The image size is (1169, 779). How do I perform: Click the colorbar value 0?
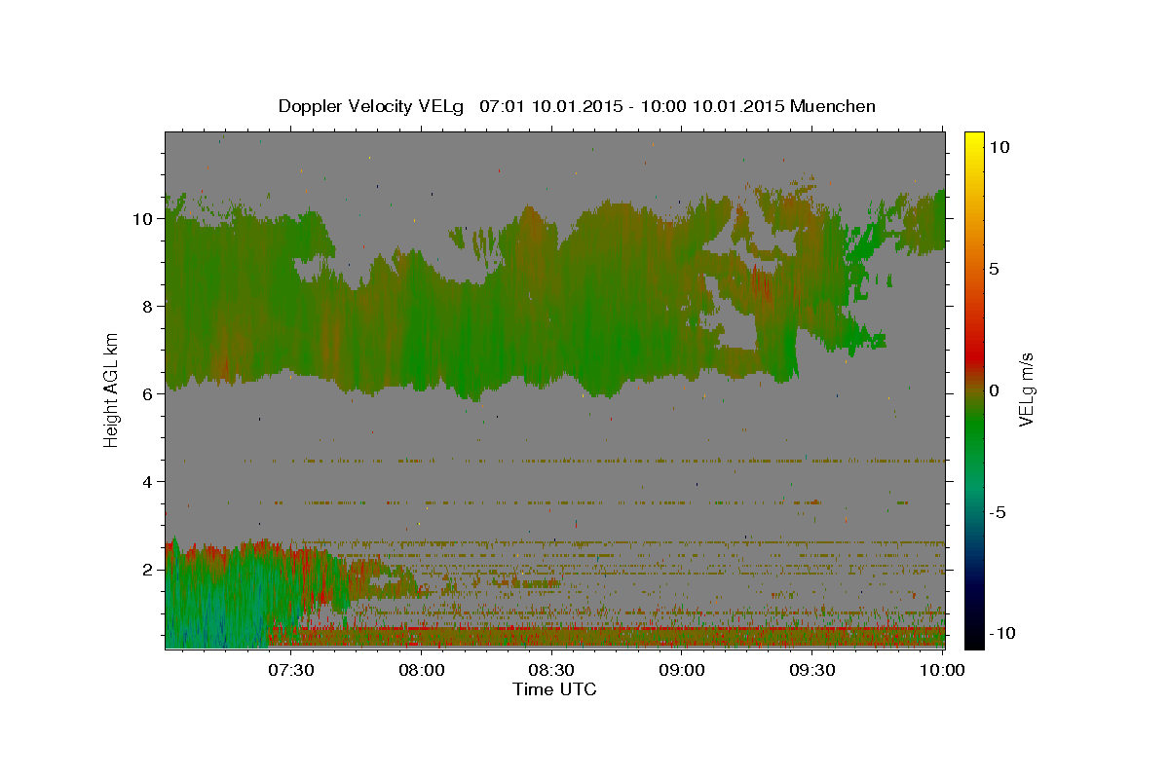[994, 390]
